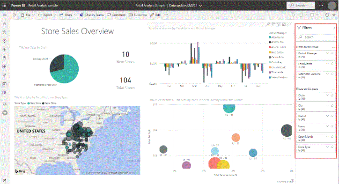Open the header ellipsis settings menu
This screenshot has height=184, width=339.
coord(321,6)
